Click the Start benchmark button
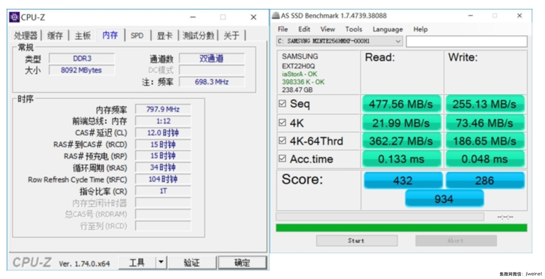545x279 pixels. pyautogui.click(x=357, y=240)
